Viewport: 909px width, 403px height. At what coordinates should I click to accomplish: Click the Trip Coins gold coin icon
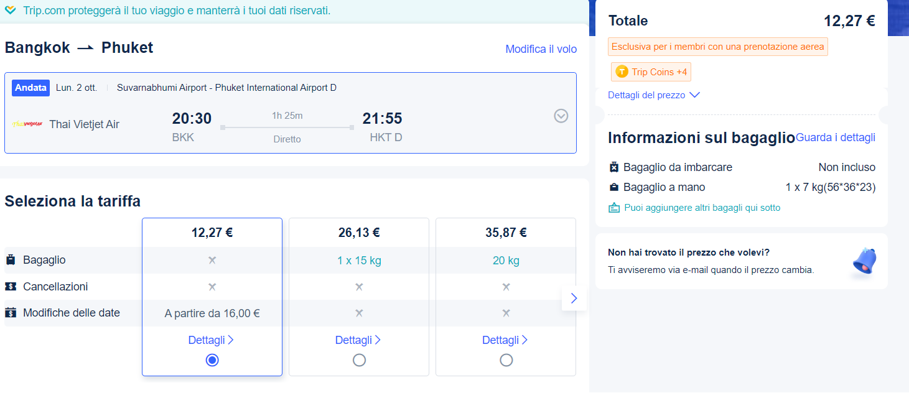pyautogui.click(x=622, y=72)
